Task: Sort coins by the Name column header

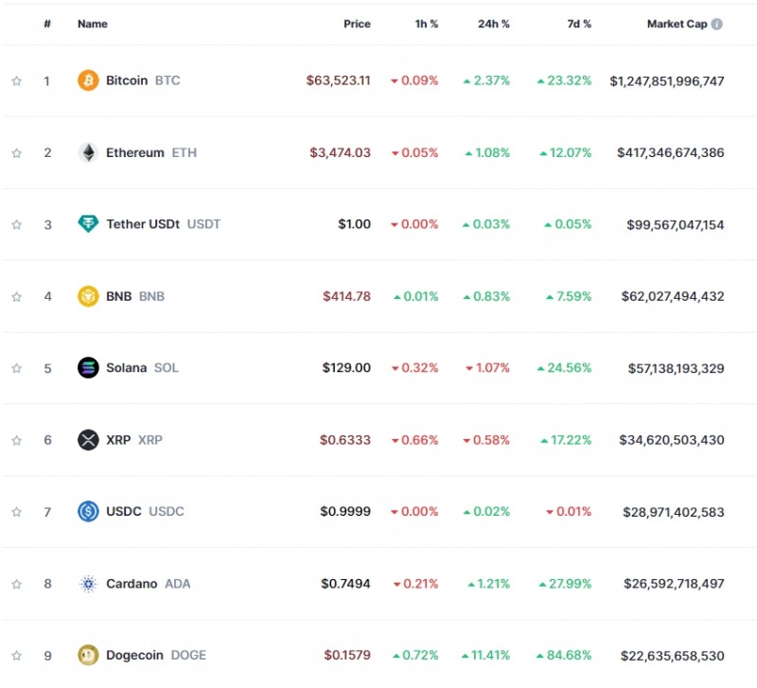Action: (93, 24)
